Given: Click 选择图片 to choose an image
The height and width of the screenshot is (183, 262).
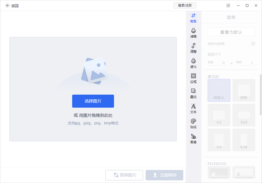Looking at the screenshot, I should click(x=93, y=101).
